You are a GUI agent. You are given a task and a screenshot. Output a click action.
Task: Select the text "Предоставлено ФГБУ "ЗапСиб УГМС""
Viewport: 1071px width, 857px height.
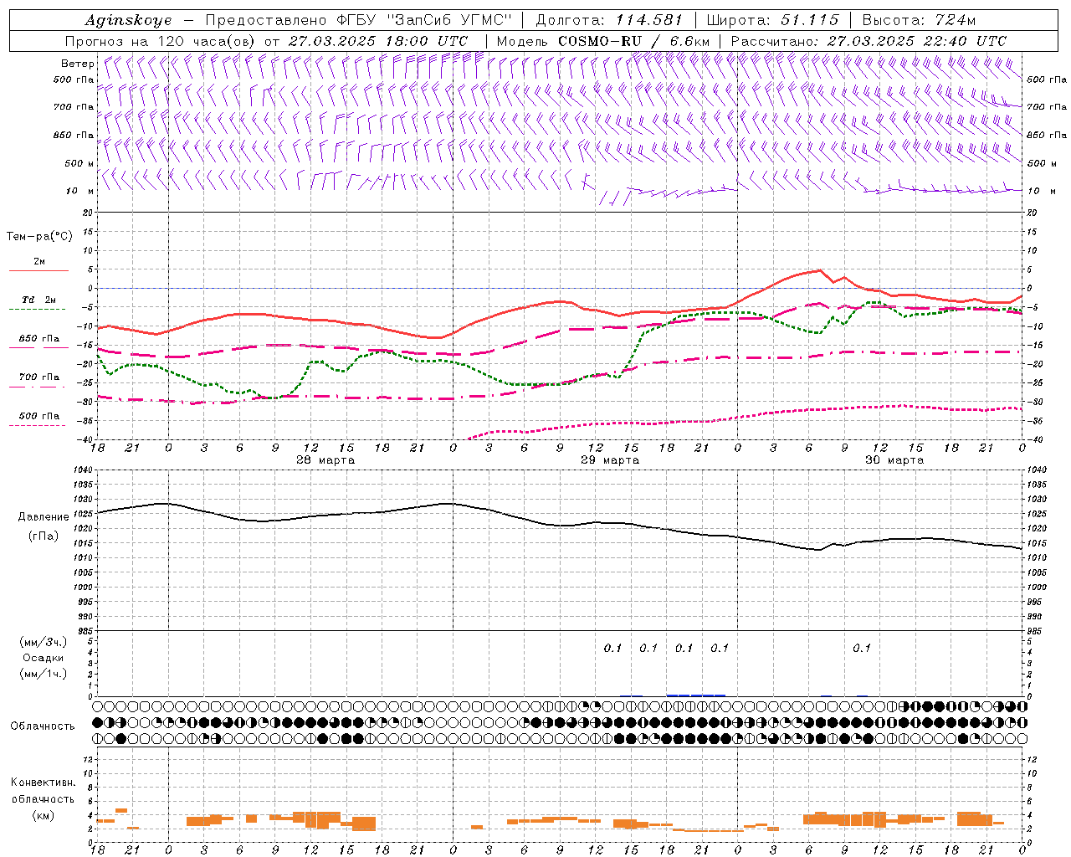(359, 20)
